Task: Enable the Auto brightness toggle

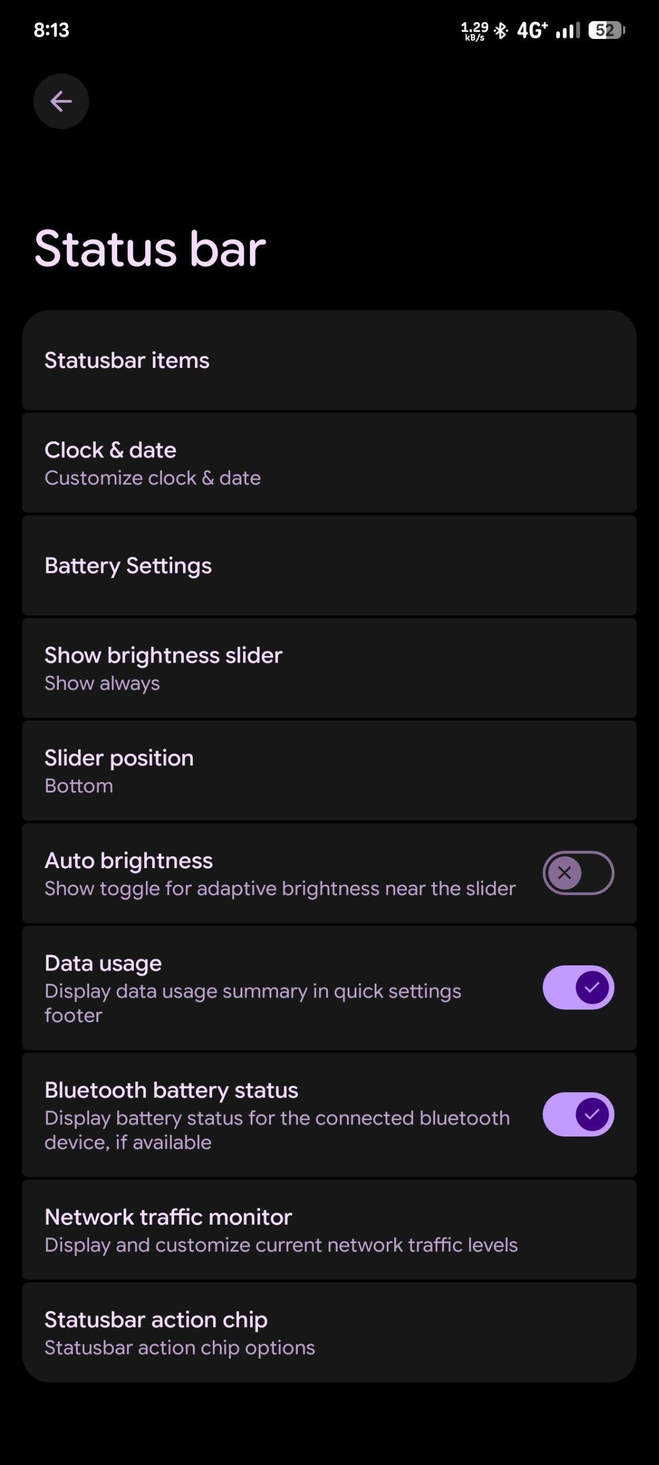Action: pos(578,873)
